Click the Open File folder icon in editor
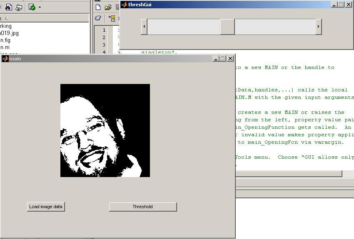The height and width of the screenshot is (239, 354). [x=108, y=7]
